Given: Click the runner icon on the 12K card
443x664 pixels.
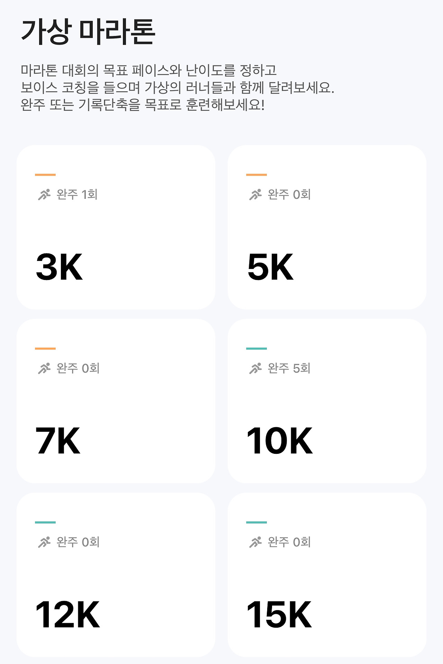Looking at the screenshot, I should coord(44,542).
